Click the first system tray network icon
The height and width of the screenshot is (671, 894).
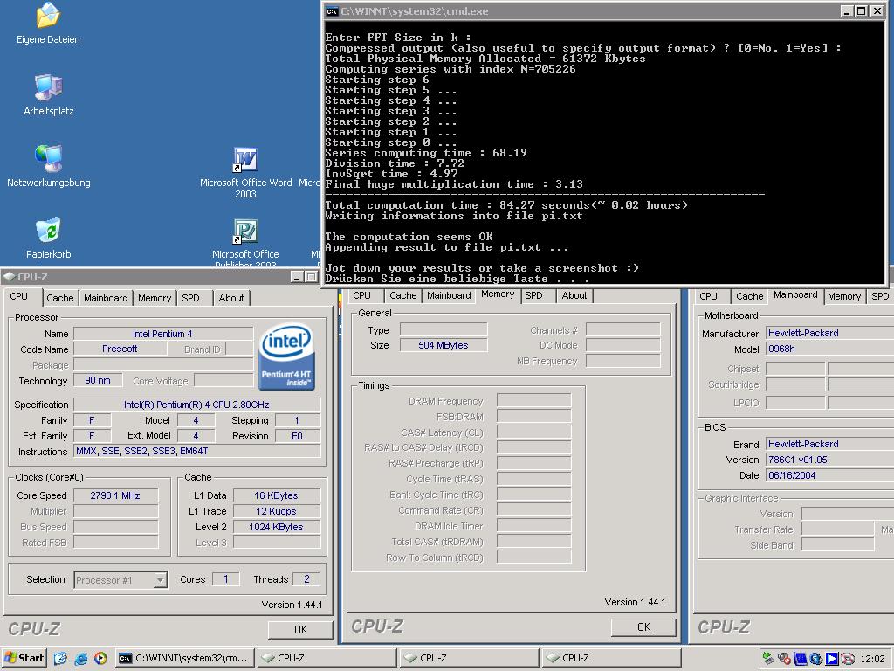768,659
